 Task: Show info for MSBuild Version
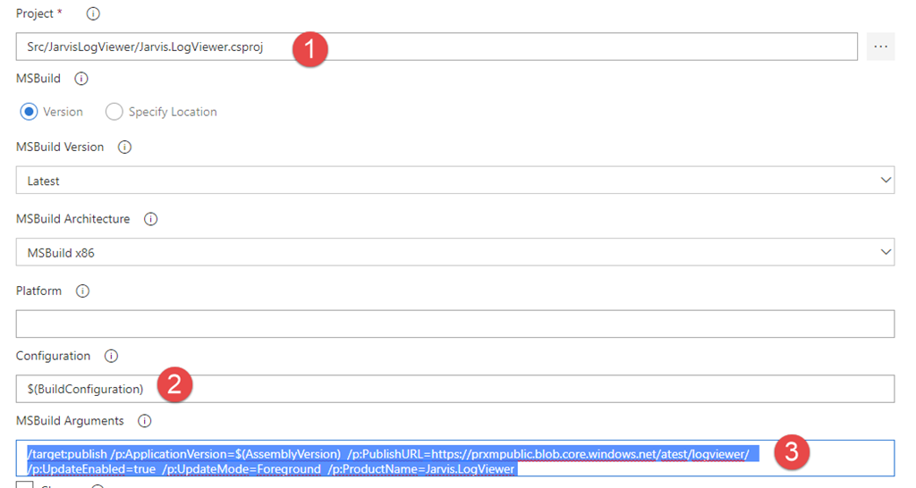click(124, 147)
